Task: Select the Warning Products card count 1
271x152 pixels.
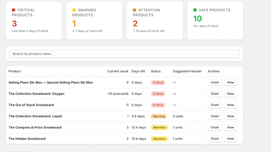Action: [x=74, y=23]
